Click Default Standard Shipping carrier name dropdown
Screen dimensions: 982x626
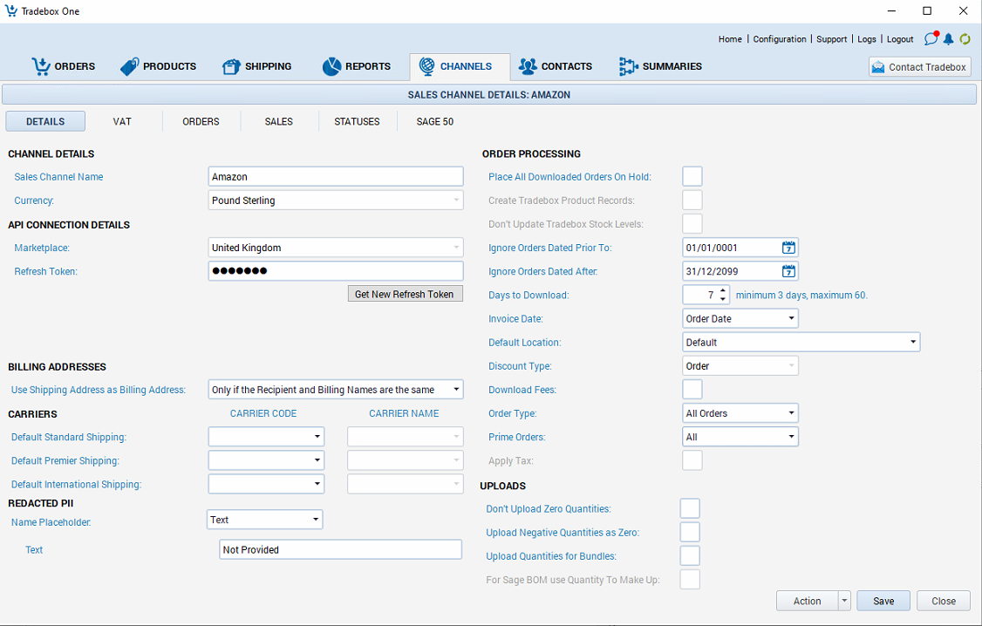pyautogui.click(x=406, y=436)
